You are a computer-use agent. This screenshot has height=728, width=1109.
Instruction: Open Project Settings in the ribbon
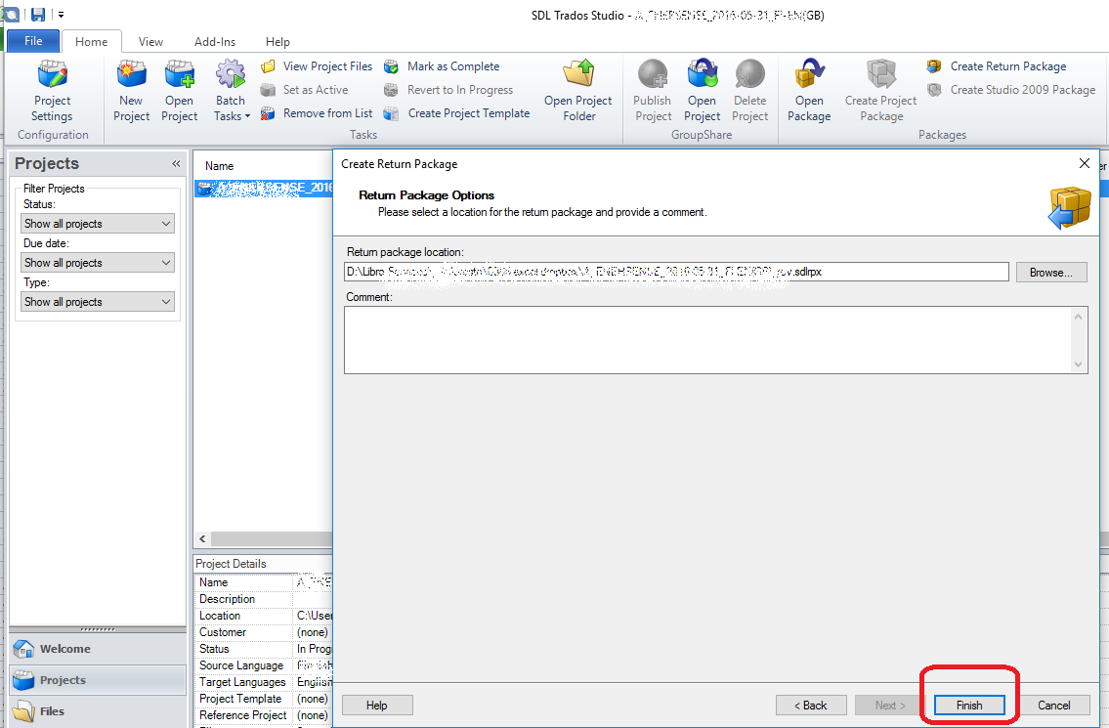tap(52, 91)
